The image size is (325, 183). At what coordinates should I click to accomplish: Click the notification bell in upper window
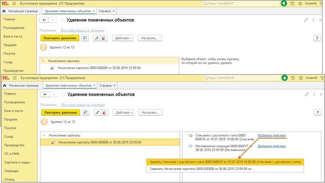click(x=284, y=3)
